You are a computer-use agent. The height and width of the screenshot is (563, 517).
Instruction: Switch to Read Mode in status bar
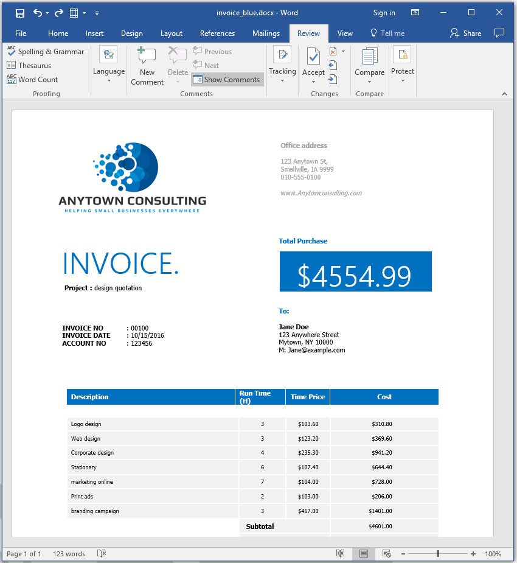pos(341,553)
